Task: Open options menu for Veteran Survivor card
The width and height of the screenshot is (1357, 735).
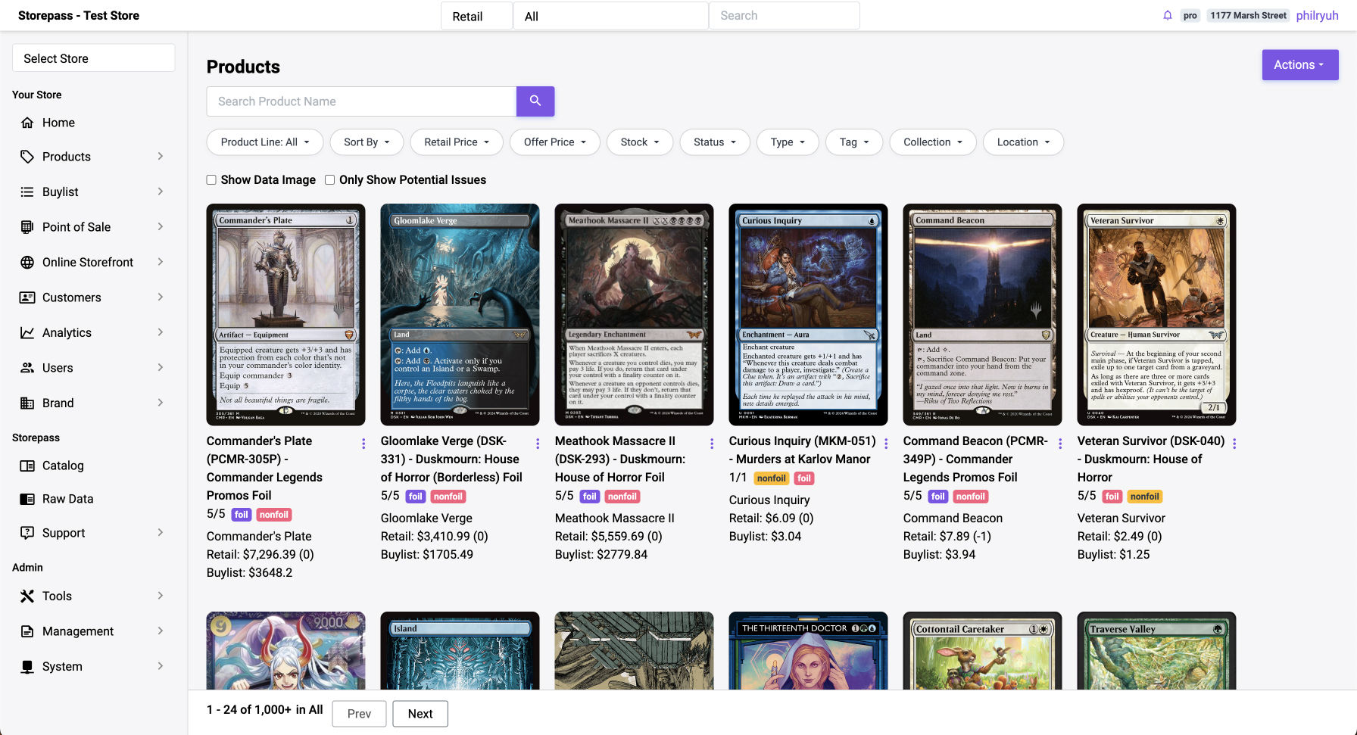Action: pos(1234,444)
